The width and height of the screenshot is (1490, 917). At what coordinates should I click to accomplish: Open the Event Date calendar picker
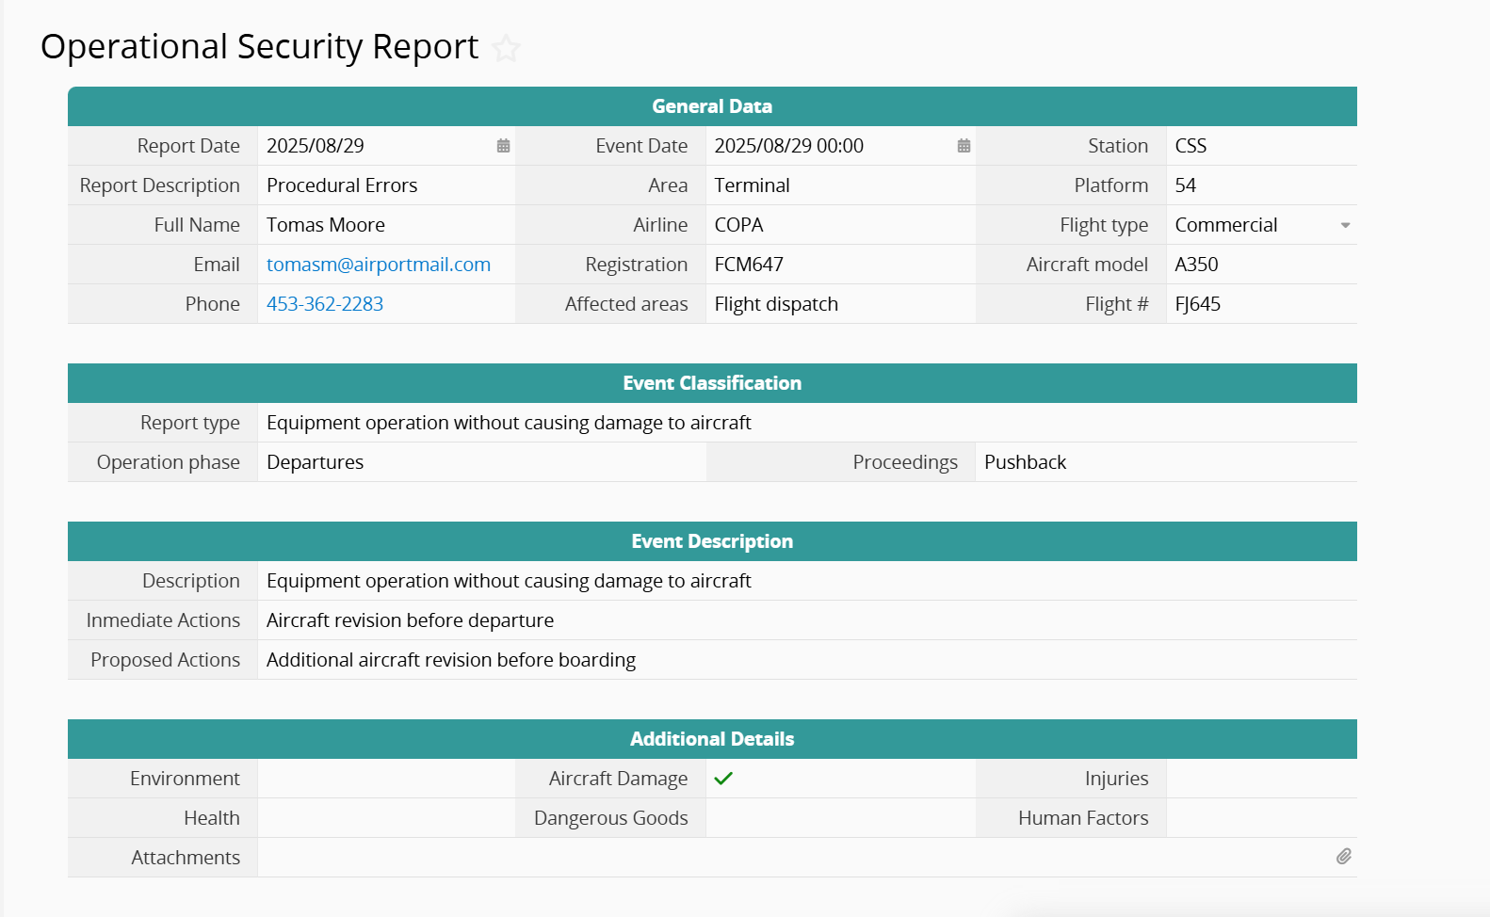click(964, 146)
